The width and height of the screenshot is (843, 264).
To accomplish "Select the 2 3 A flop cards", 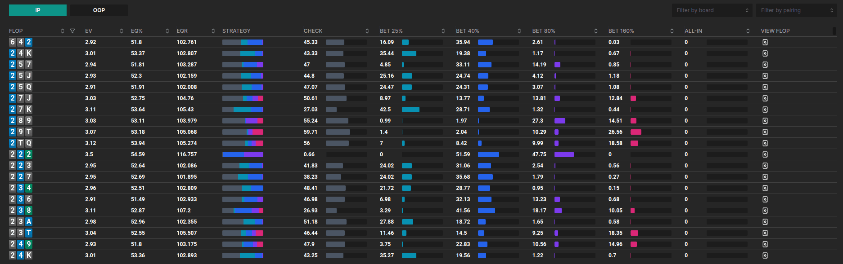I will tap(21, 222).
